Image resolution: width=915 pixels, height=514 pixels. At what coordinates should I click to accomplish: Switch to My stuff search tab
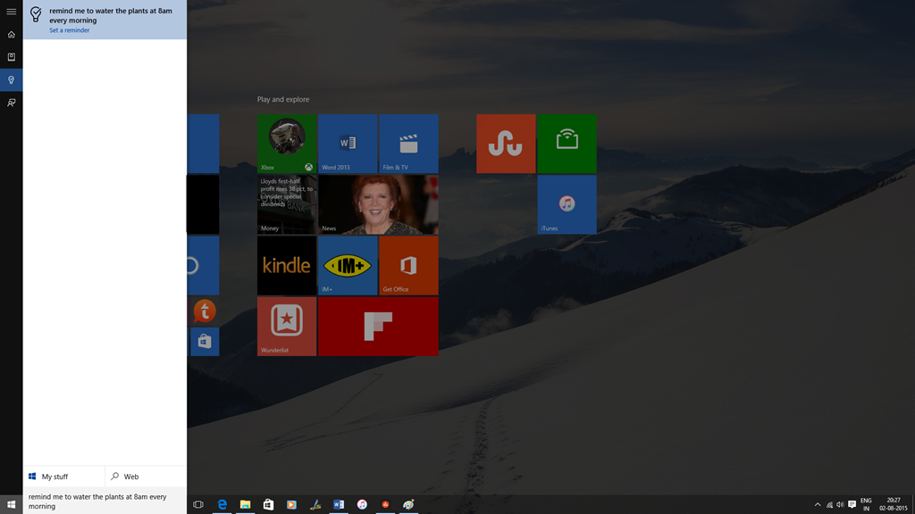pos(64,477)
